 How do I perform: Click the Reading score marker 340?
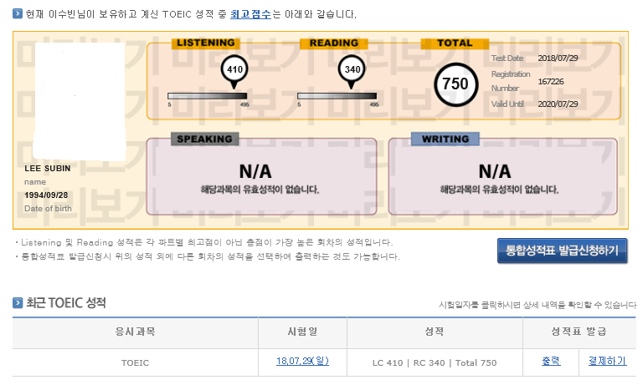tap(352, 72)
